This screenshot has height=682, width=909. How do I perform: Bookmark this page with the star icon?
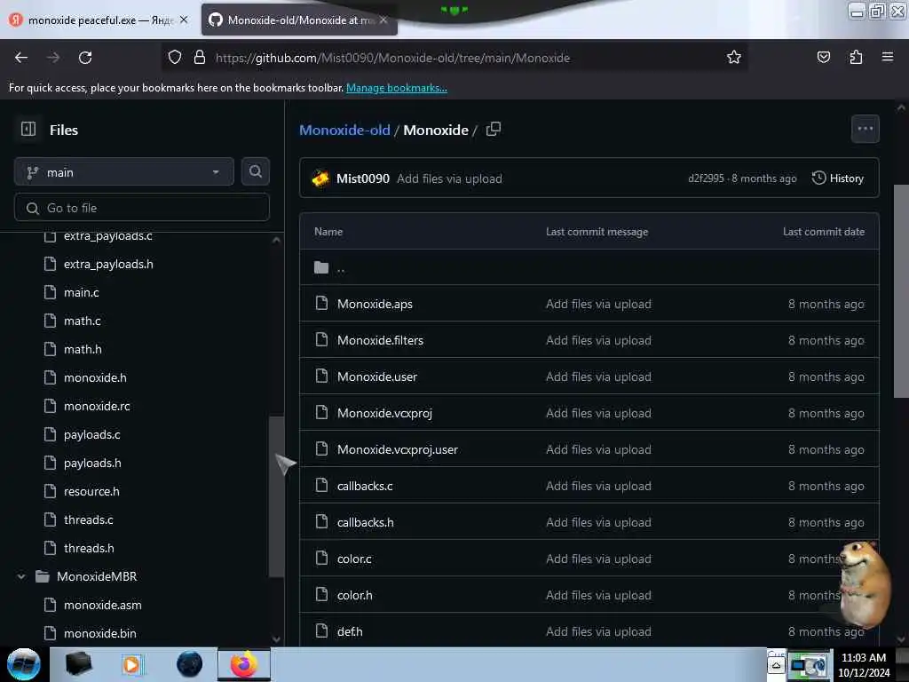(x=734, y=58)
